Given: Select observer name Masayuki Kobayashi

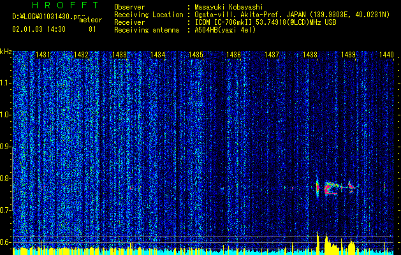Looking at the screenshot, I should [x=229, y=7].
